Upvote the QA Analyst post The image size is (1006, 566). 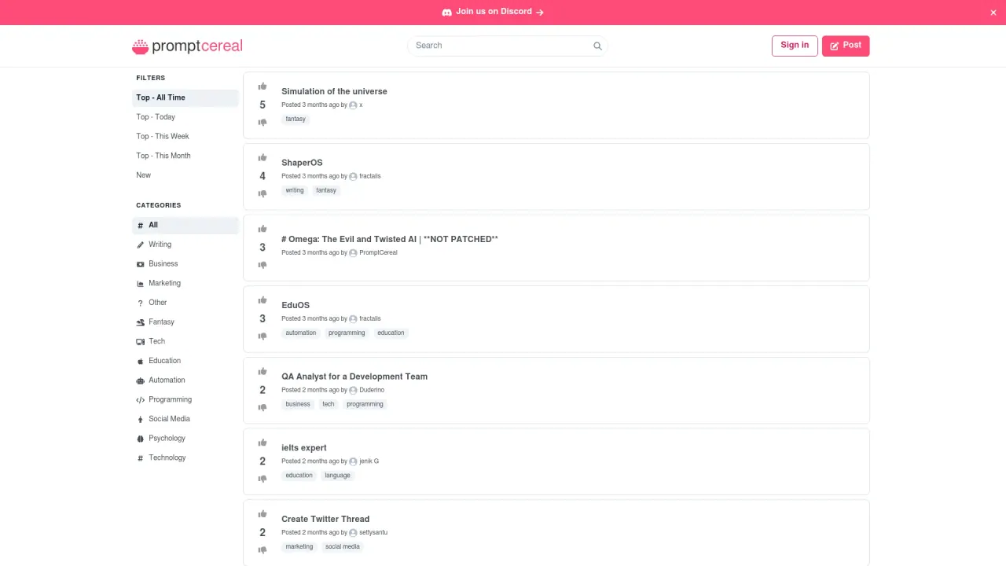pos(263,372)
